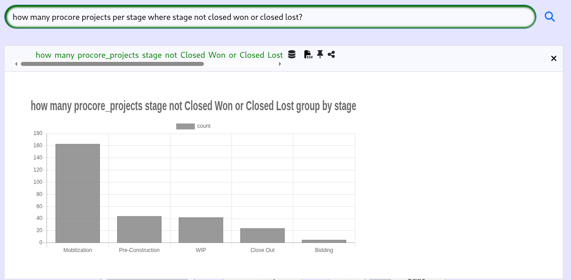Select the Pre-Construction bar

139,229
